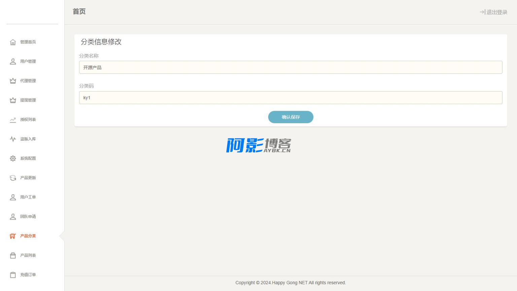The image size is (517, 291).
Task: Click the pulse icon for 盗版入库
Action: [x=13, y=139]
